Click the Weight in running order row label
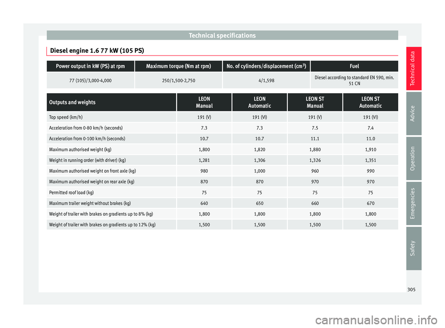Screen dimensions: 445x328 click(x=88, y=160)
